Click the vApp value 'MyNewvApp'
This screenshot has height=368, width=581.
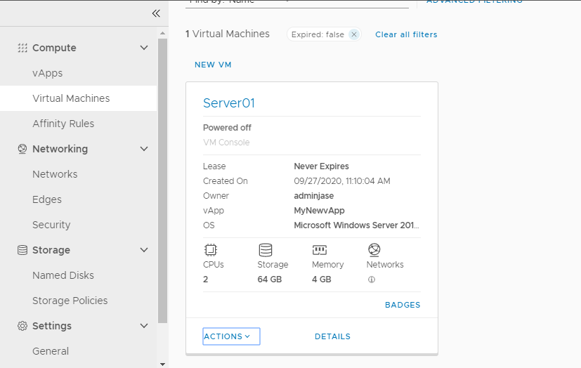pyautogui.click(x=319, y=210)
